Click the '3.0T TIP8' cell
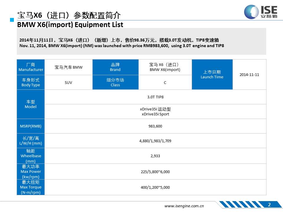 point(155,97)
